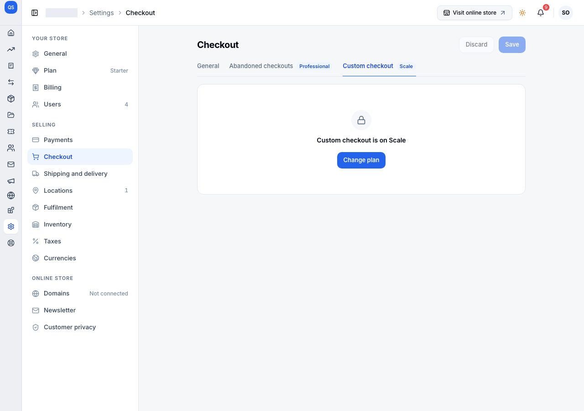Open Customer privacy settings

80,327
